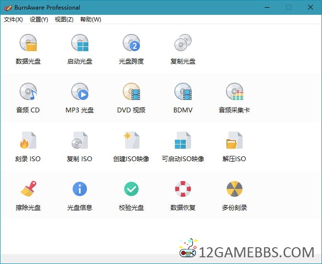Open the 可启动ISO映像 tool
The width and height of the screenshot is (322, 264).
pyautogui.click(x=183, y=141)
